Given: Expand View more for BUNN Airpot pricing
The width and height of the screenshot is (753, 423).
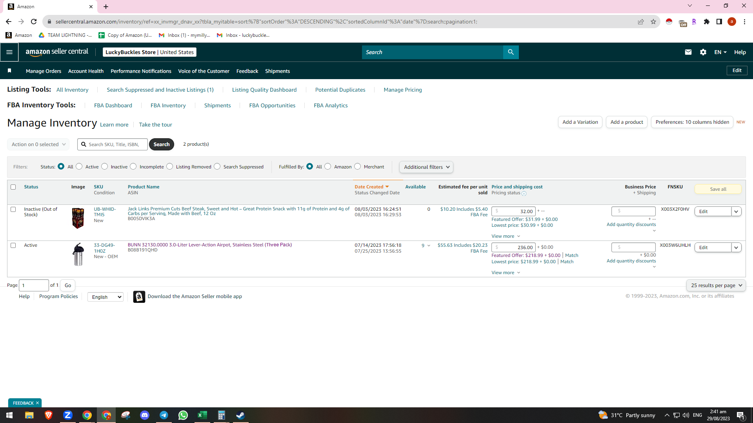Looking at the screenshot, I should (506, 273).
